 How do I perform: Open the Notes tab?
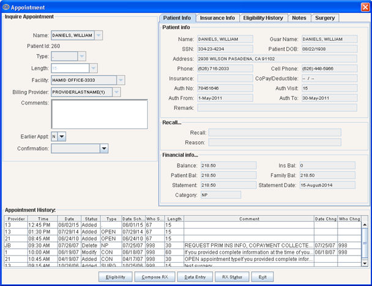[299, 18]
